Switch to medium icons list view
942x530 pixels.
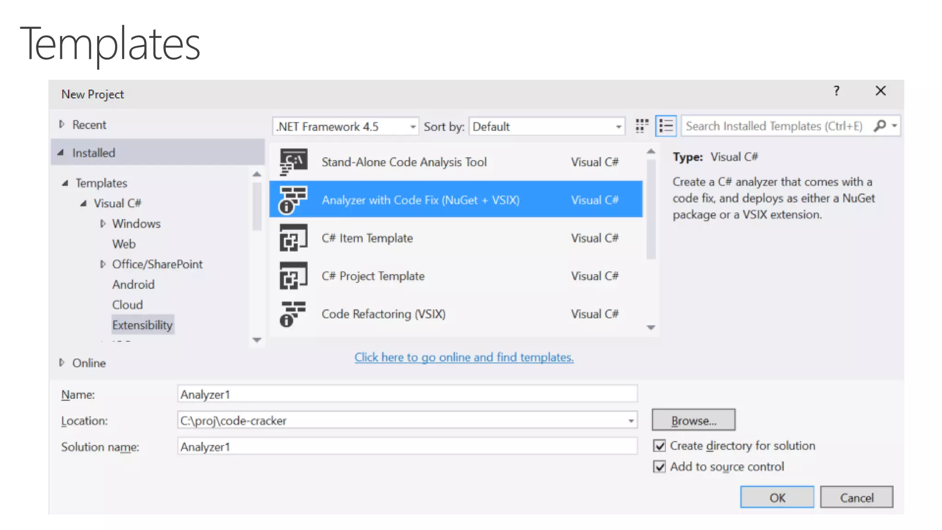(666, 126)
